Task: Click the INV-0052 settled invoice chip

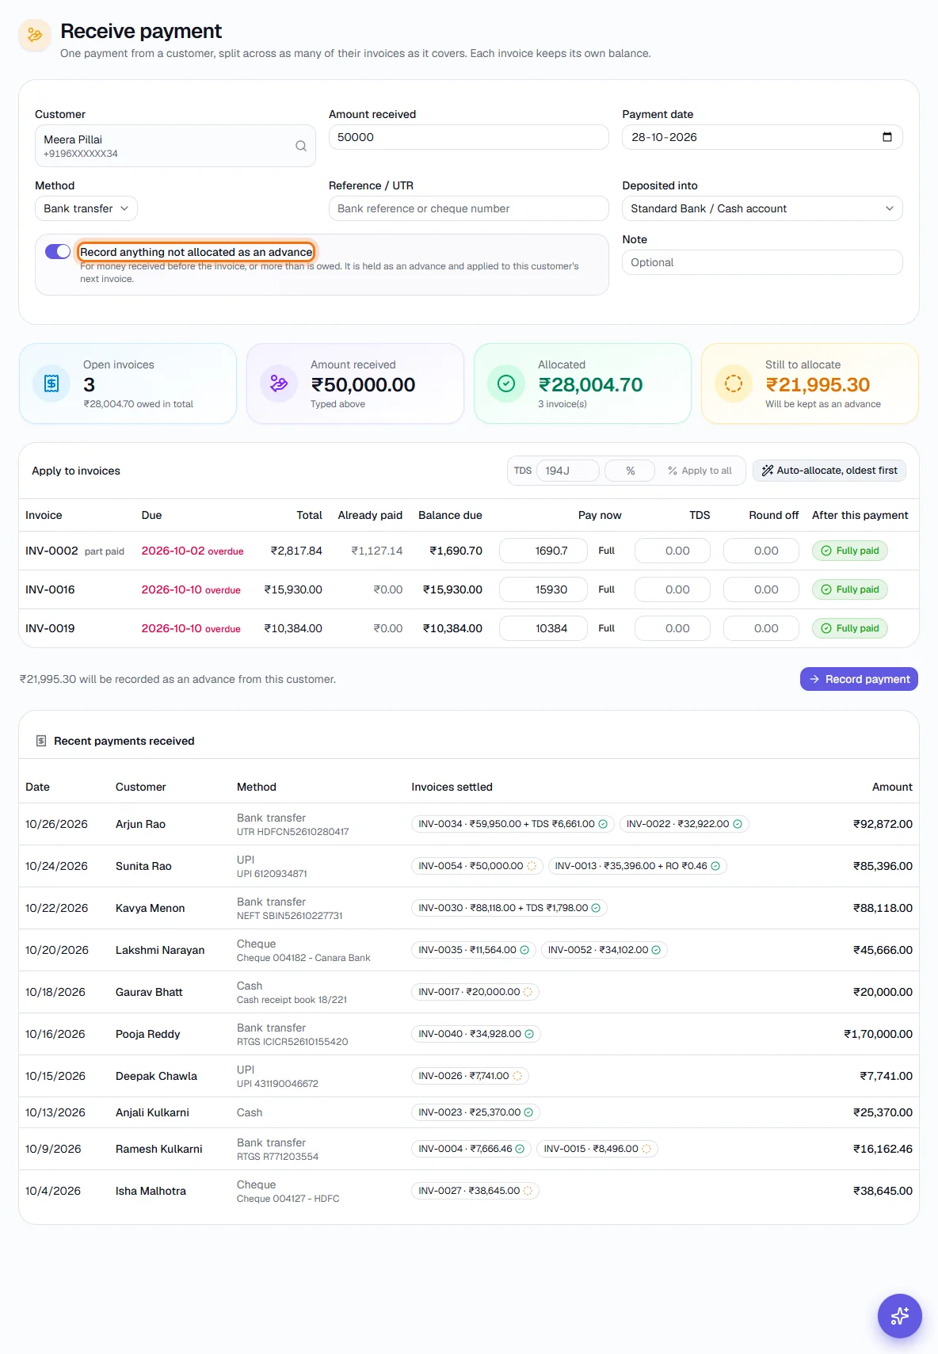Action: point(604,950)
